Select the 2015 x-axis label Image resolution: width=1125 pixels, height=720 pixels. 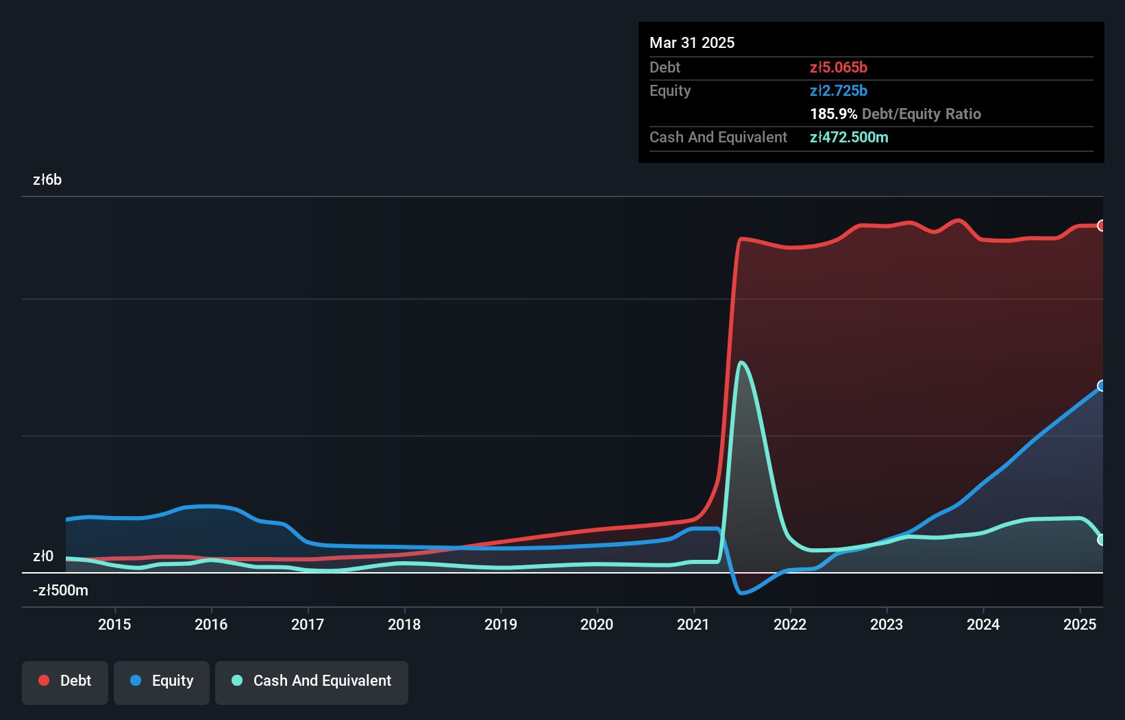114,624
